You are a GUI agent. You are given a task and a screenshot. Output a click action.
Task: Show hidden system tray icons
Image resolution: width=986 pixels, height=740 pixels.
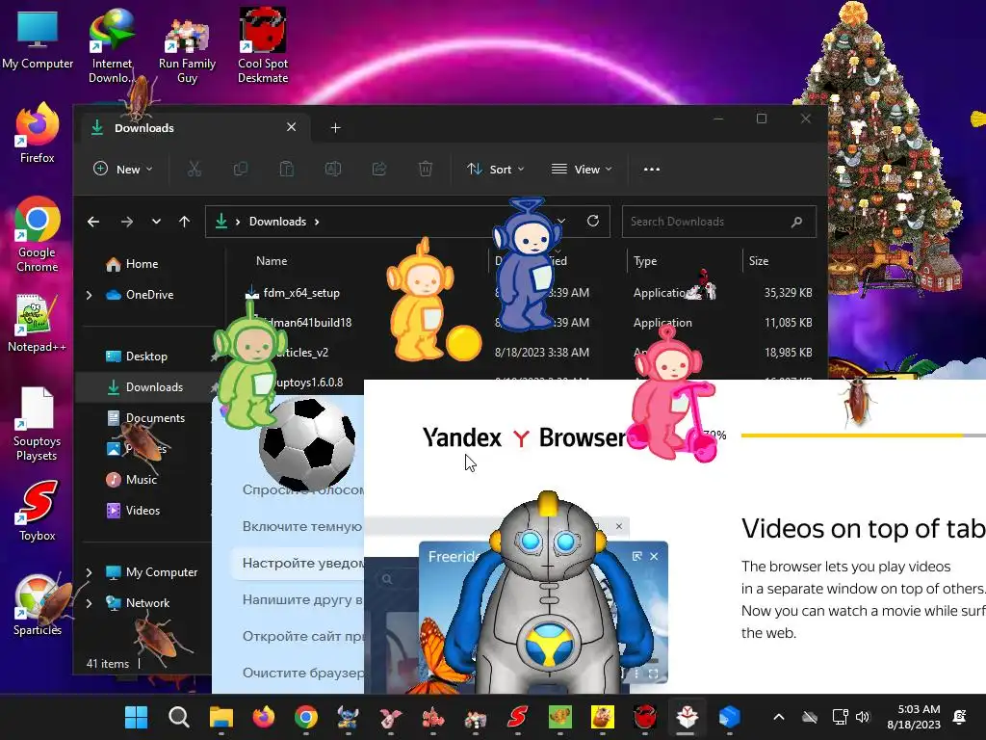pyautogui.click(x=778, y=717)
